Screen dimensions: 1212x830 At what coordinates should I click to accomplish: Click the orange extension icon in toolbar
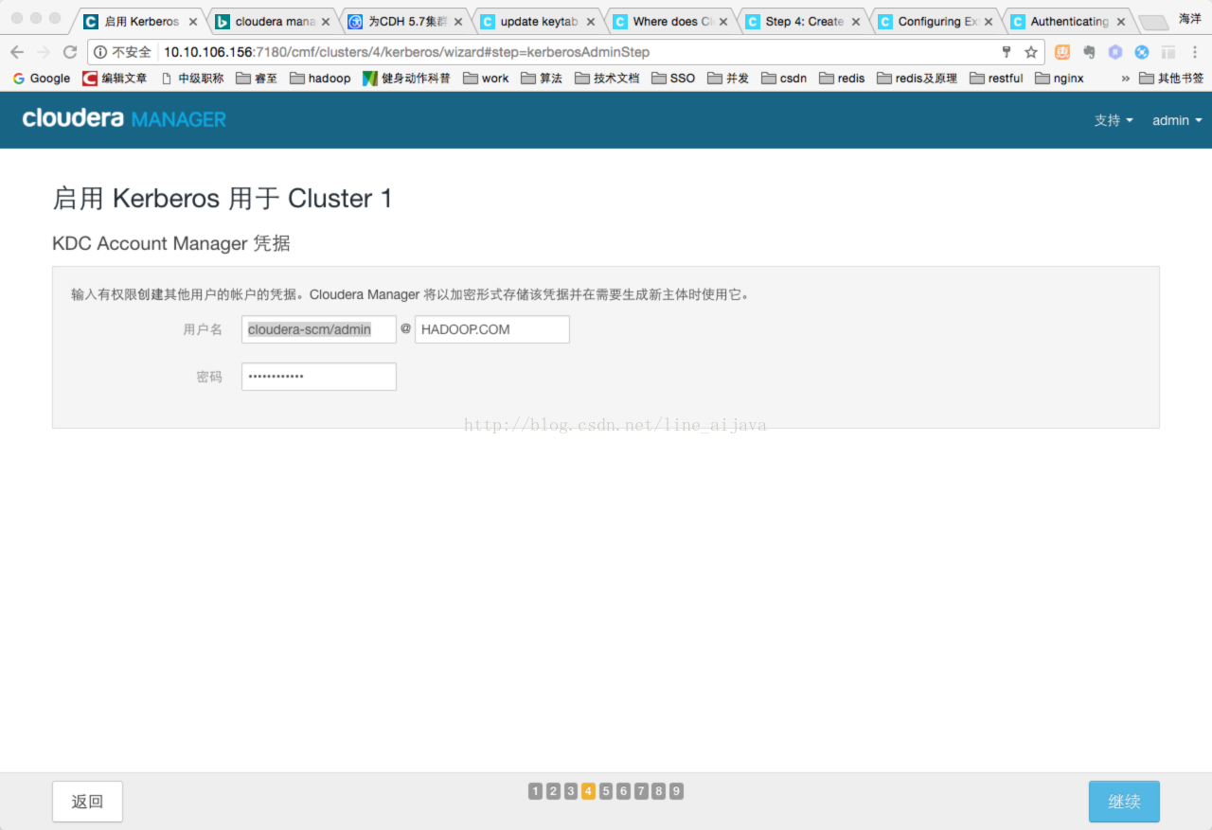tap(1062, 52)
